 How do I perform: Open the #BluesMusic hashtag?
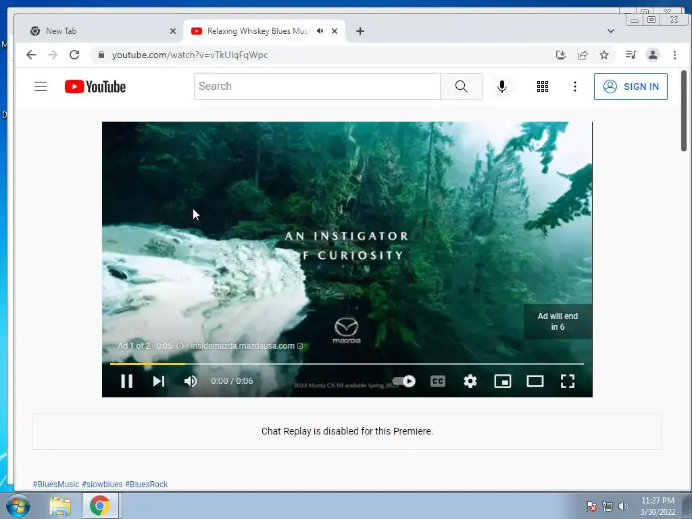(x=56, y=484)
